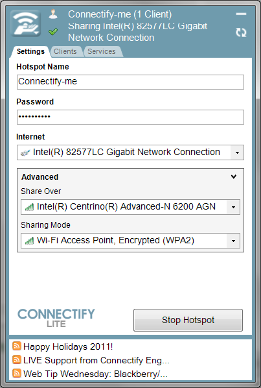Open the Share Over adapter dropdown
The image size is (261, 388).
[x=233, y=207]
